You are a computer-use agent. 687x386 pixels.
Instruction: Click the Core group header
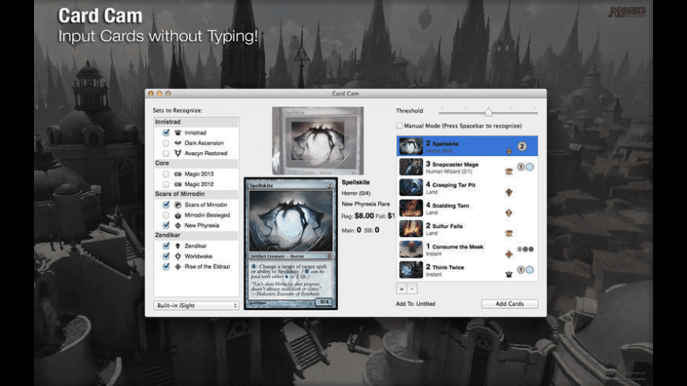197,163
